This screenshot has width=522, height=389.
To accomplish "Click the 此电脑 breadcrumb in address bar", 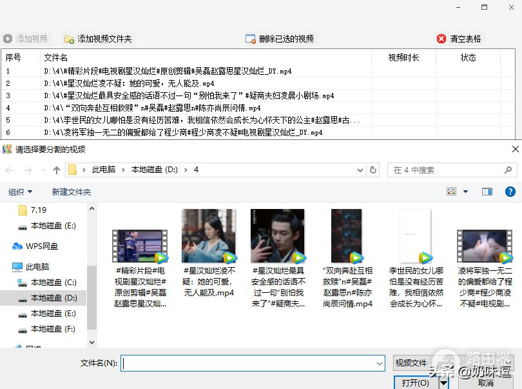I will tap(103, 170).
